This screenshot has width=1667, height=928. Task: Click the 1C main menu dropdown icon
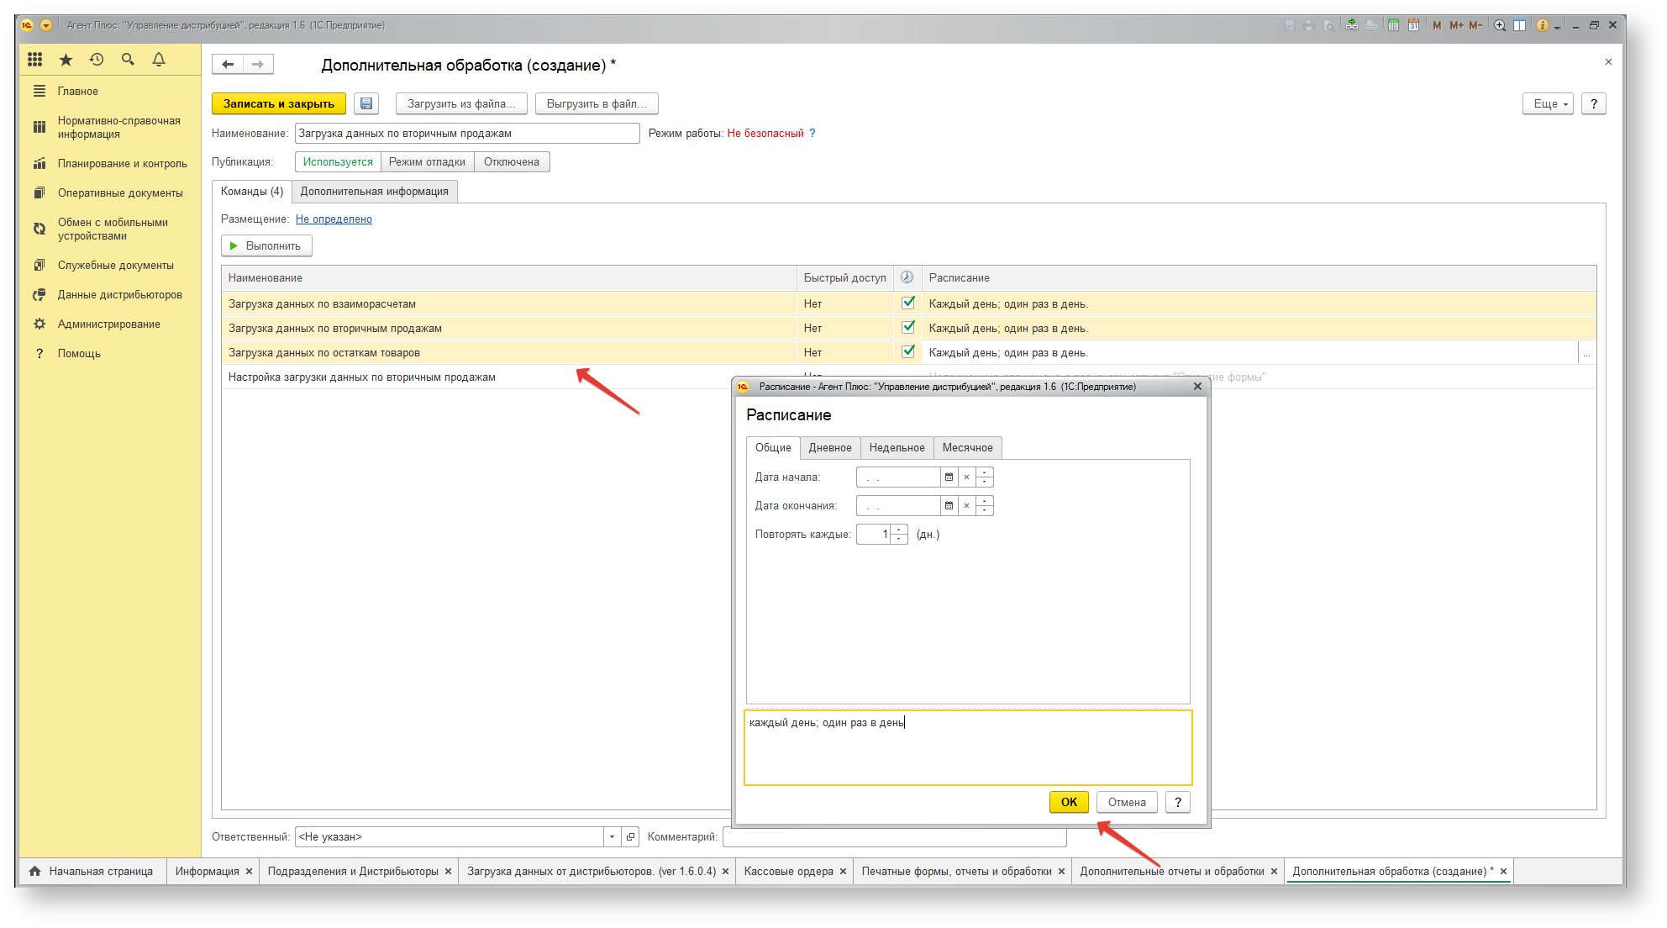coord(46,25)
